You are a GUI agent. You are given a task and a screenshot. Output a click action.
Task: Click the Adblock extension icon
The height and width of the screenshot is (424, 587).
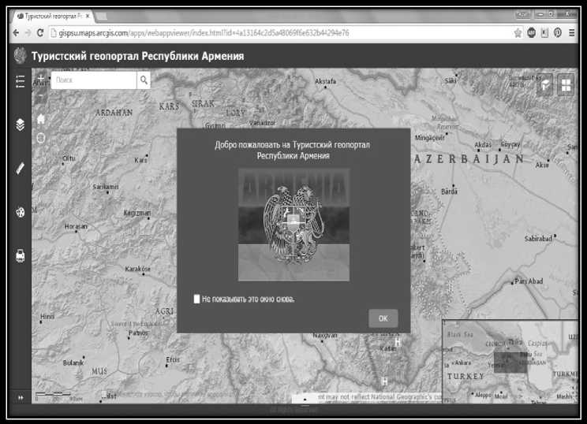click(x=531, y=33)
